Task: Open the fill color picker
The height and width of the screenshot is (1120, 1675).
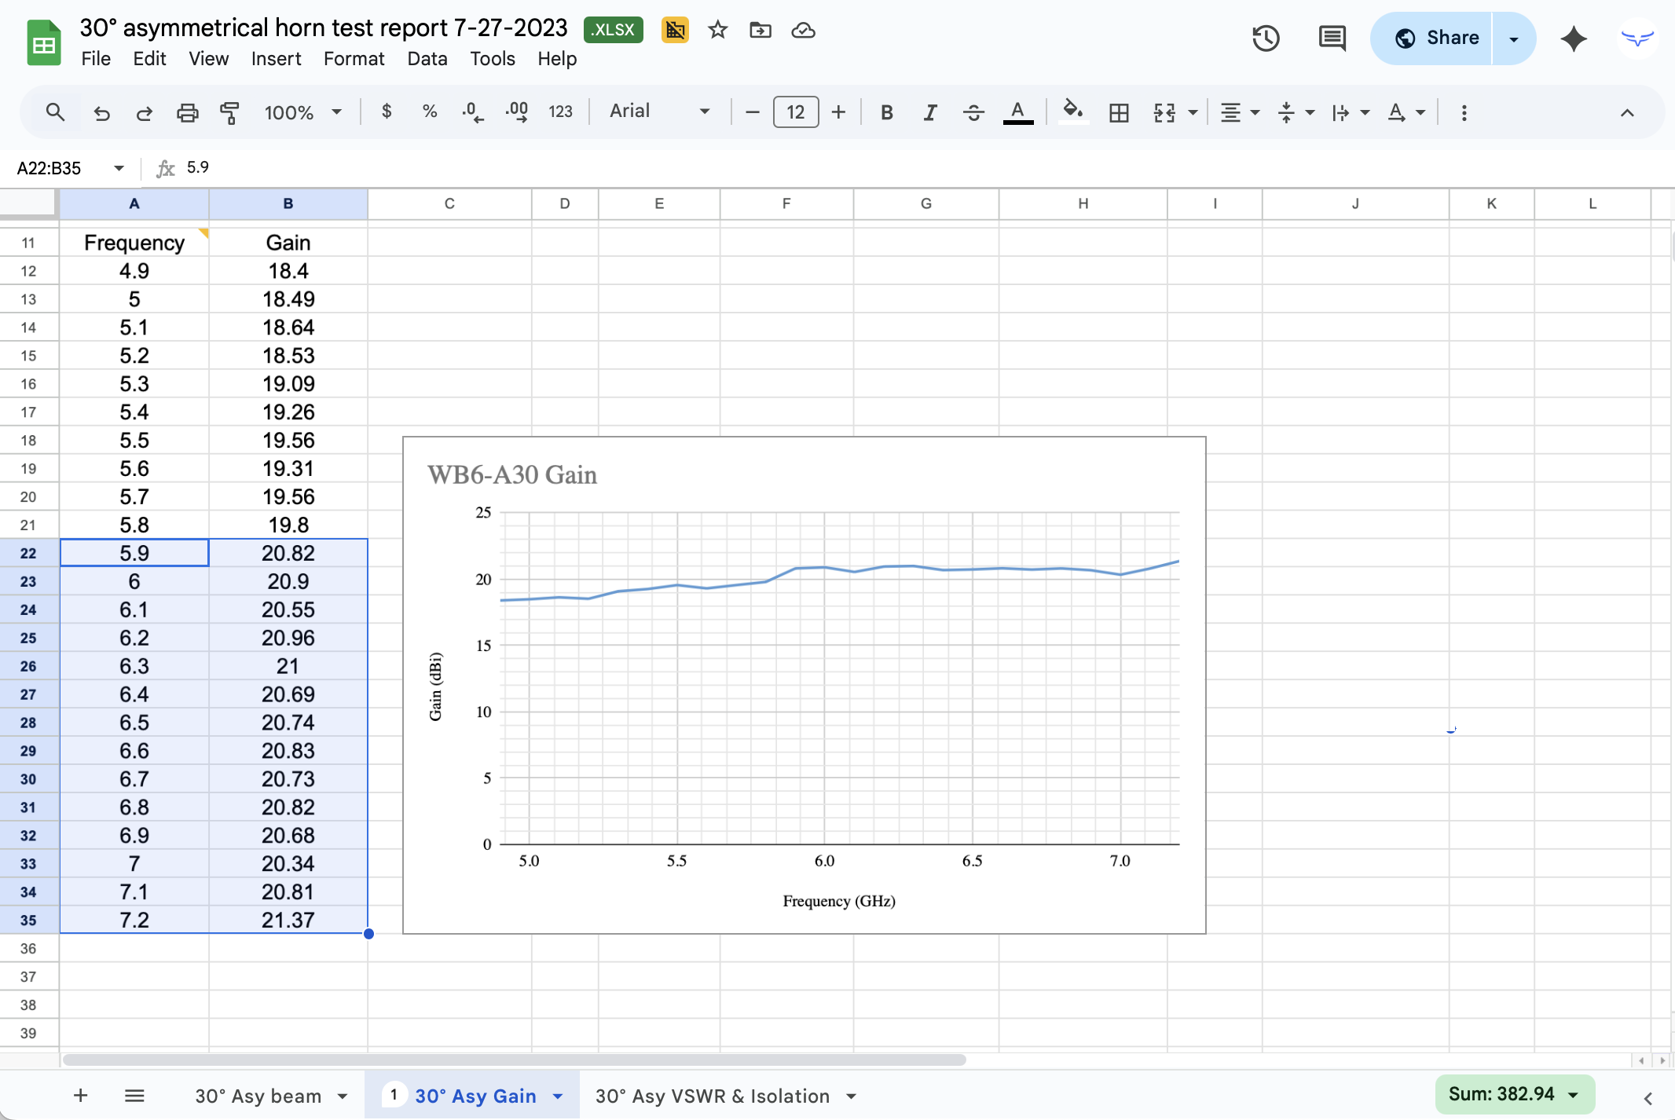Action: point(1072,111)
